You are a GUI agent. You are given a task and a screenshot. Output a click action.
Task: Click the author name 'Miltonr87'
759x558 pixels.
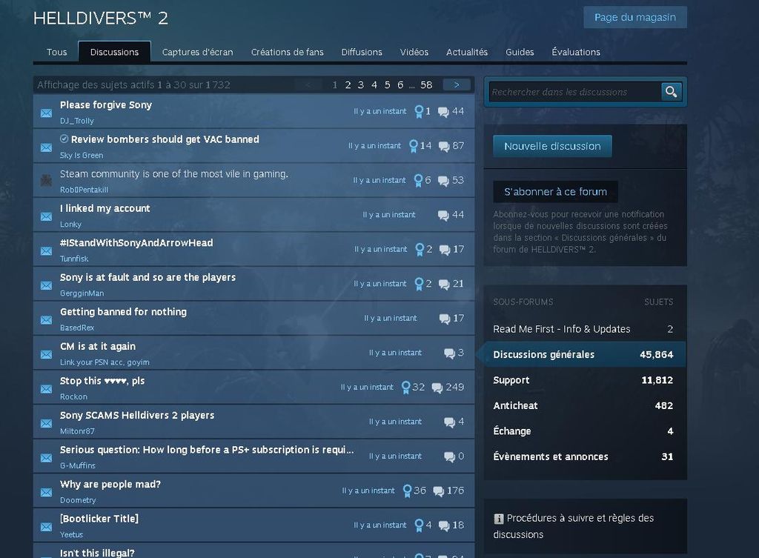77,431
